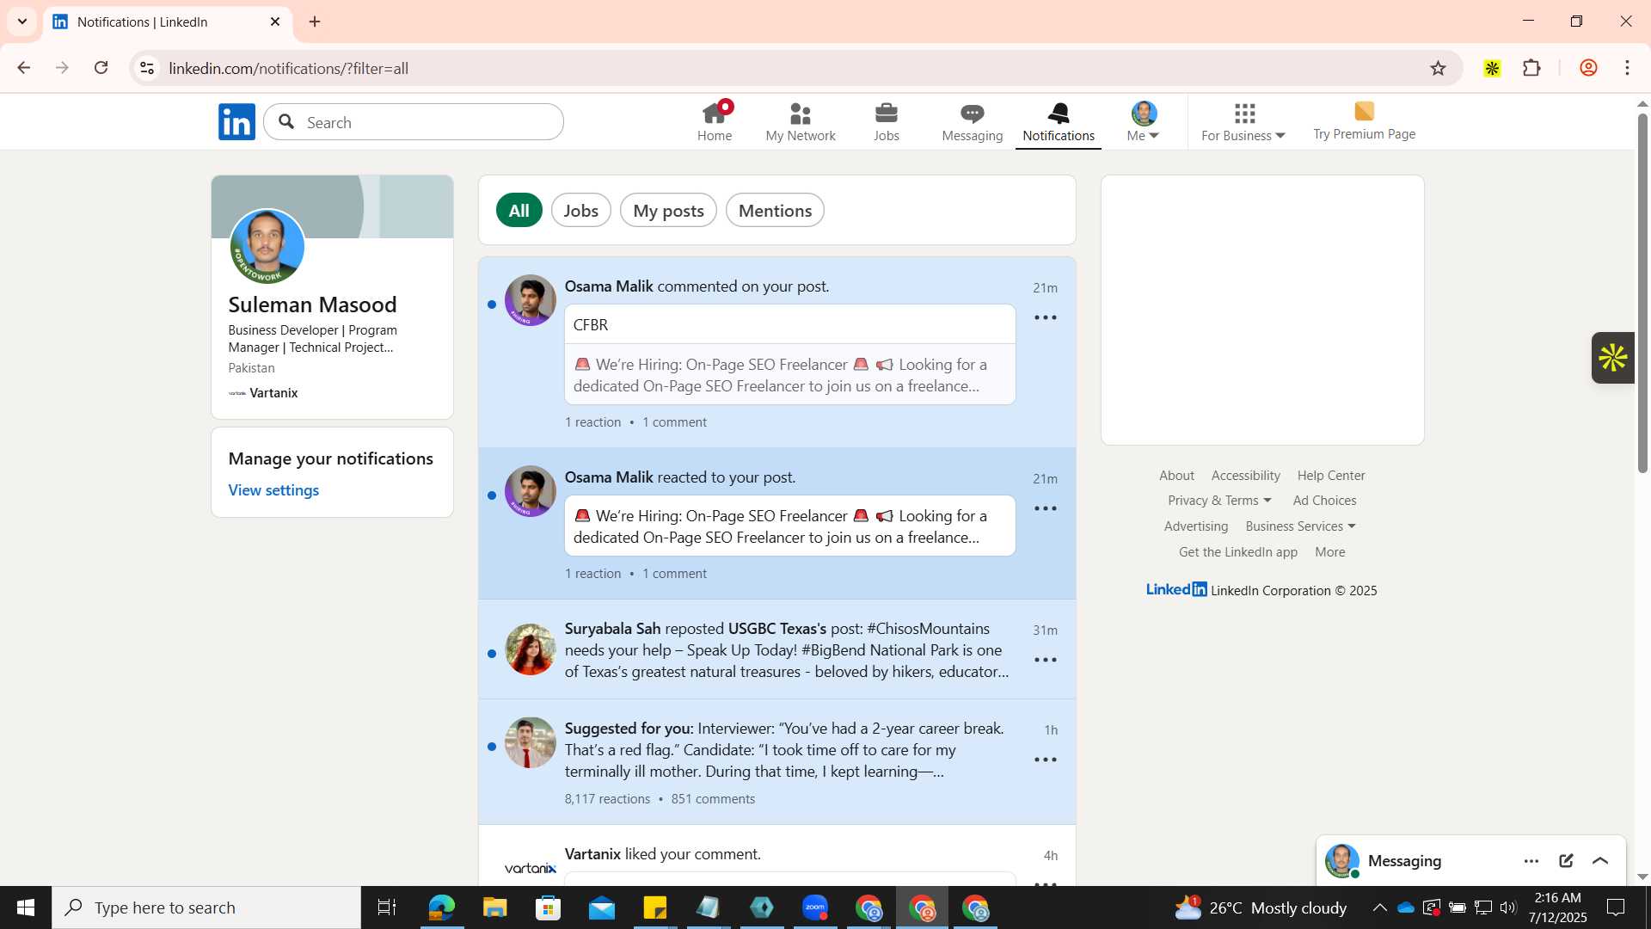
Task: Show hidden system tray icons
Action: tap(1379, 907)
